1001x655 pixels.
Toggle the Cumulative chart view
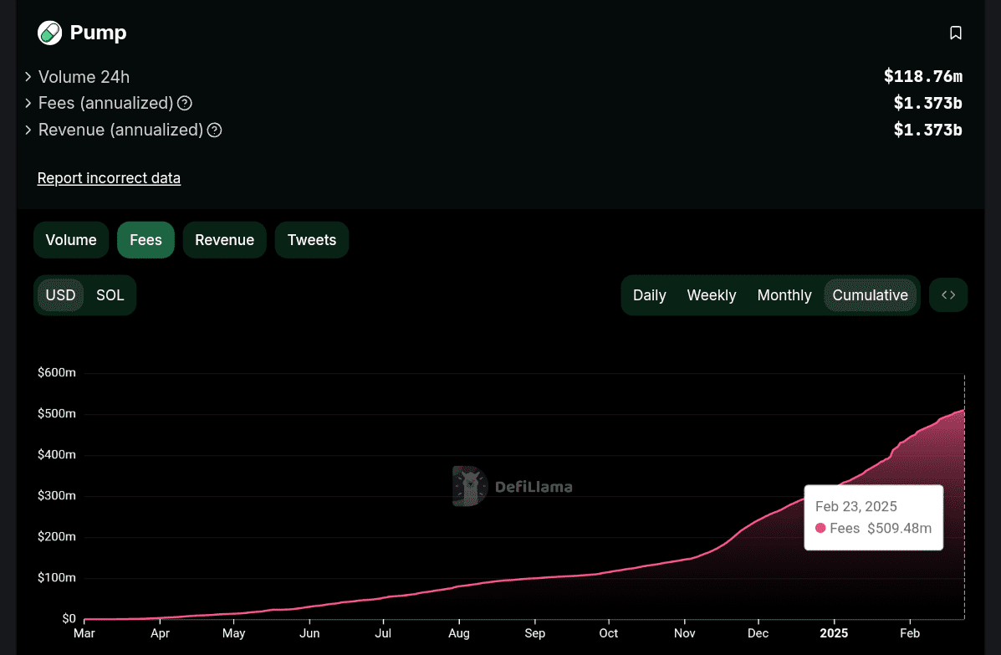coord(870,294)
